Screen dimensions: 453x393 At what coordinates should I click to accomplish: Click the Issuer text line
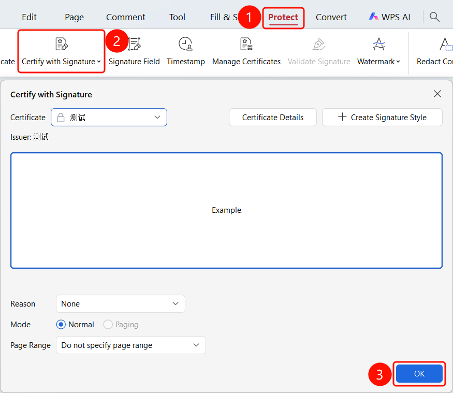tap(30, 137)
